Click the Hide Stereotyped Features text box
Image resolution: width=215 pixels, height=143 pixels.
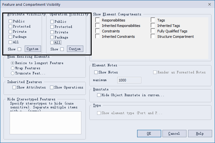coord(45,123)
